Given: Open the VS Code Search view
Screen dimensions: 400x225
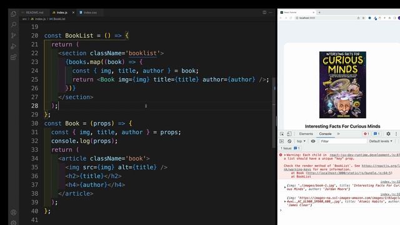Looking at the screenshot, I should point(14,24).
